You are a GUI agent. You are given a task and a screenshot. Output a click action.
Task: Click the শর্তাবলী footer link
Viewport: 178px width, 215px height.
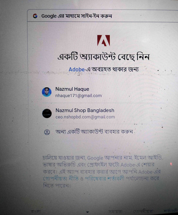[171, 211]
